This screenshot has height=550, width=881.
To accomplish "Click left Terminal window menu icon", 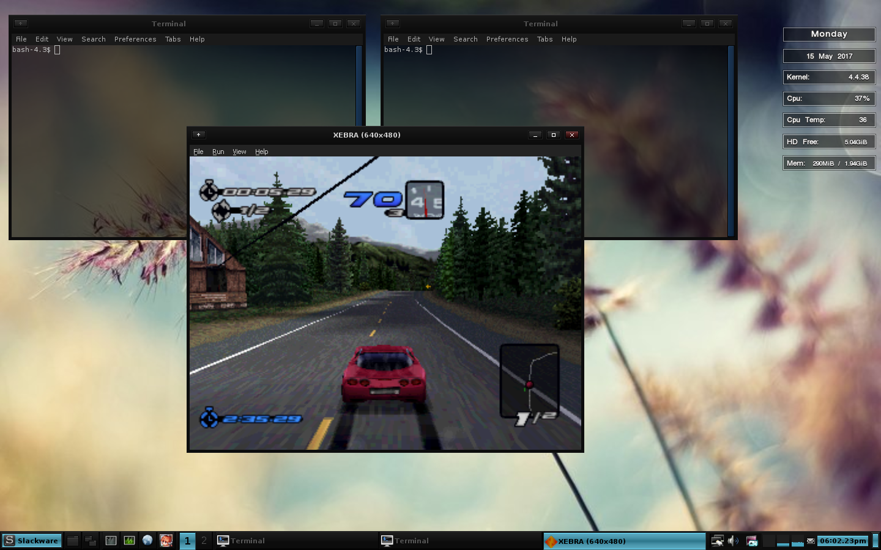I will click(x=21, y=24).
